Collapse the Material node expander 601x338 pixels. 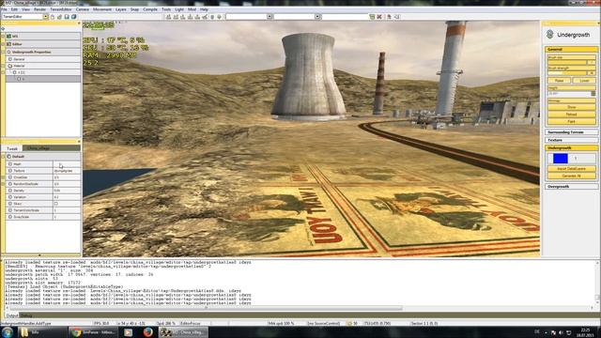4,66
